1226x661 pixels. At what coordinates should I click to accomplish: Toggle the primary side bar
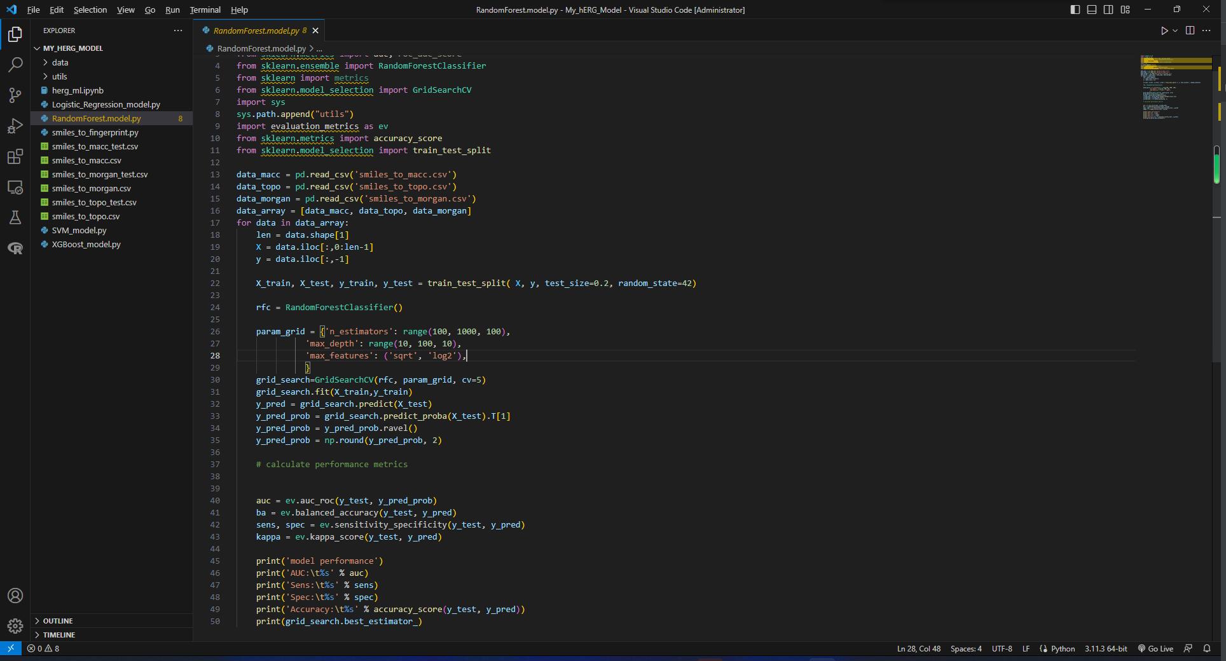pyautogui.click(x=1075, y=10)
